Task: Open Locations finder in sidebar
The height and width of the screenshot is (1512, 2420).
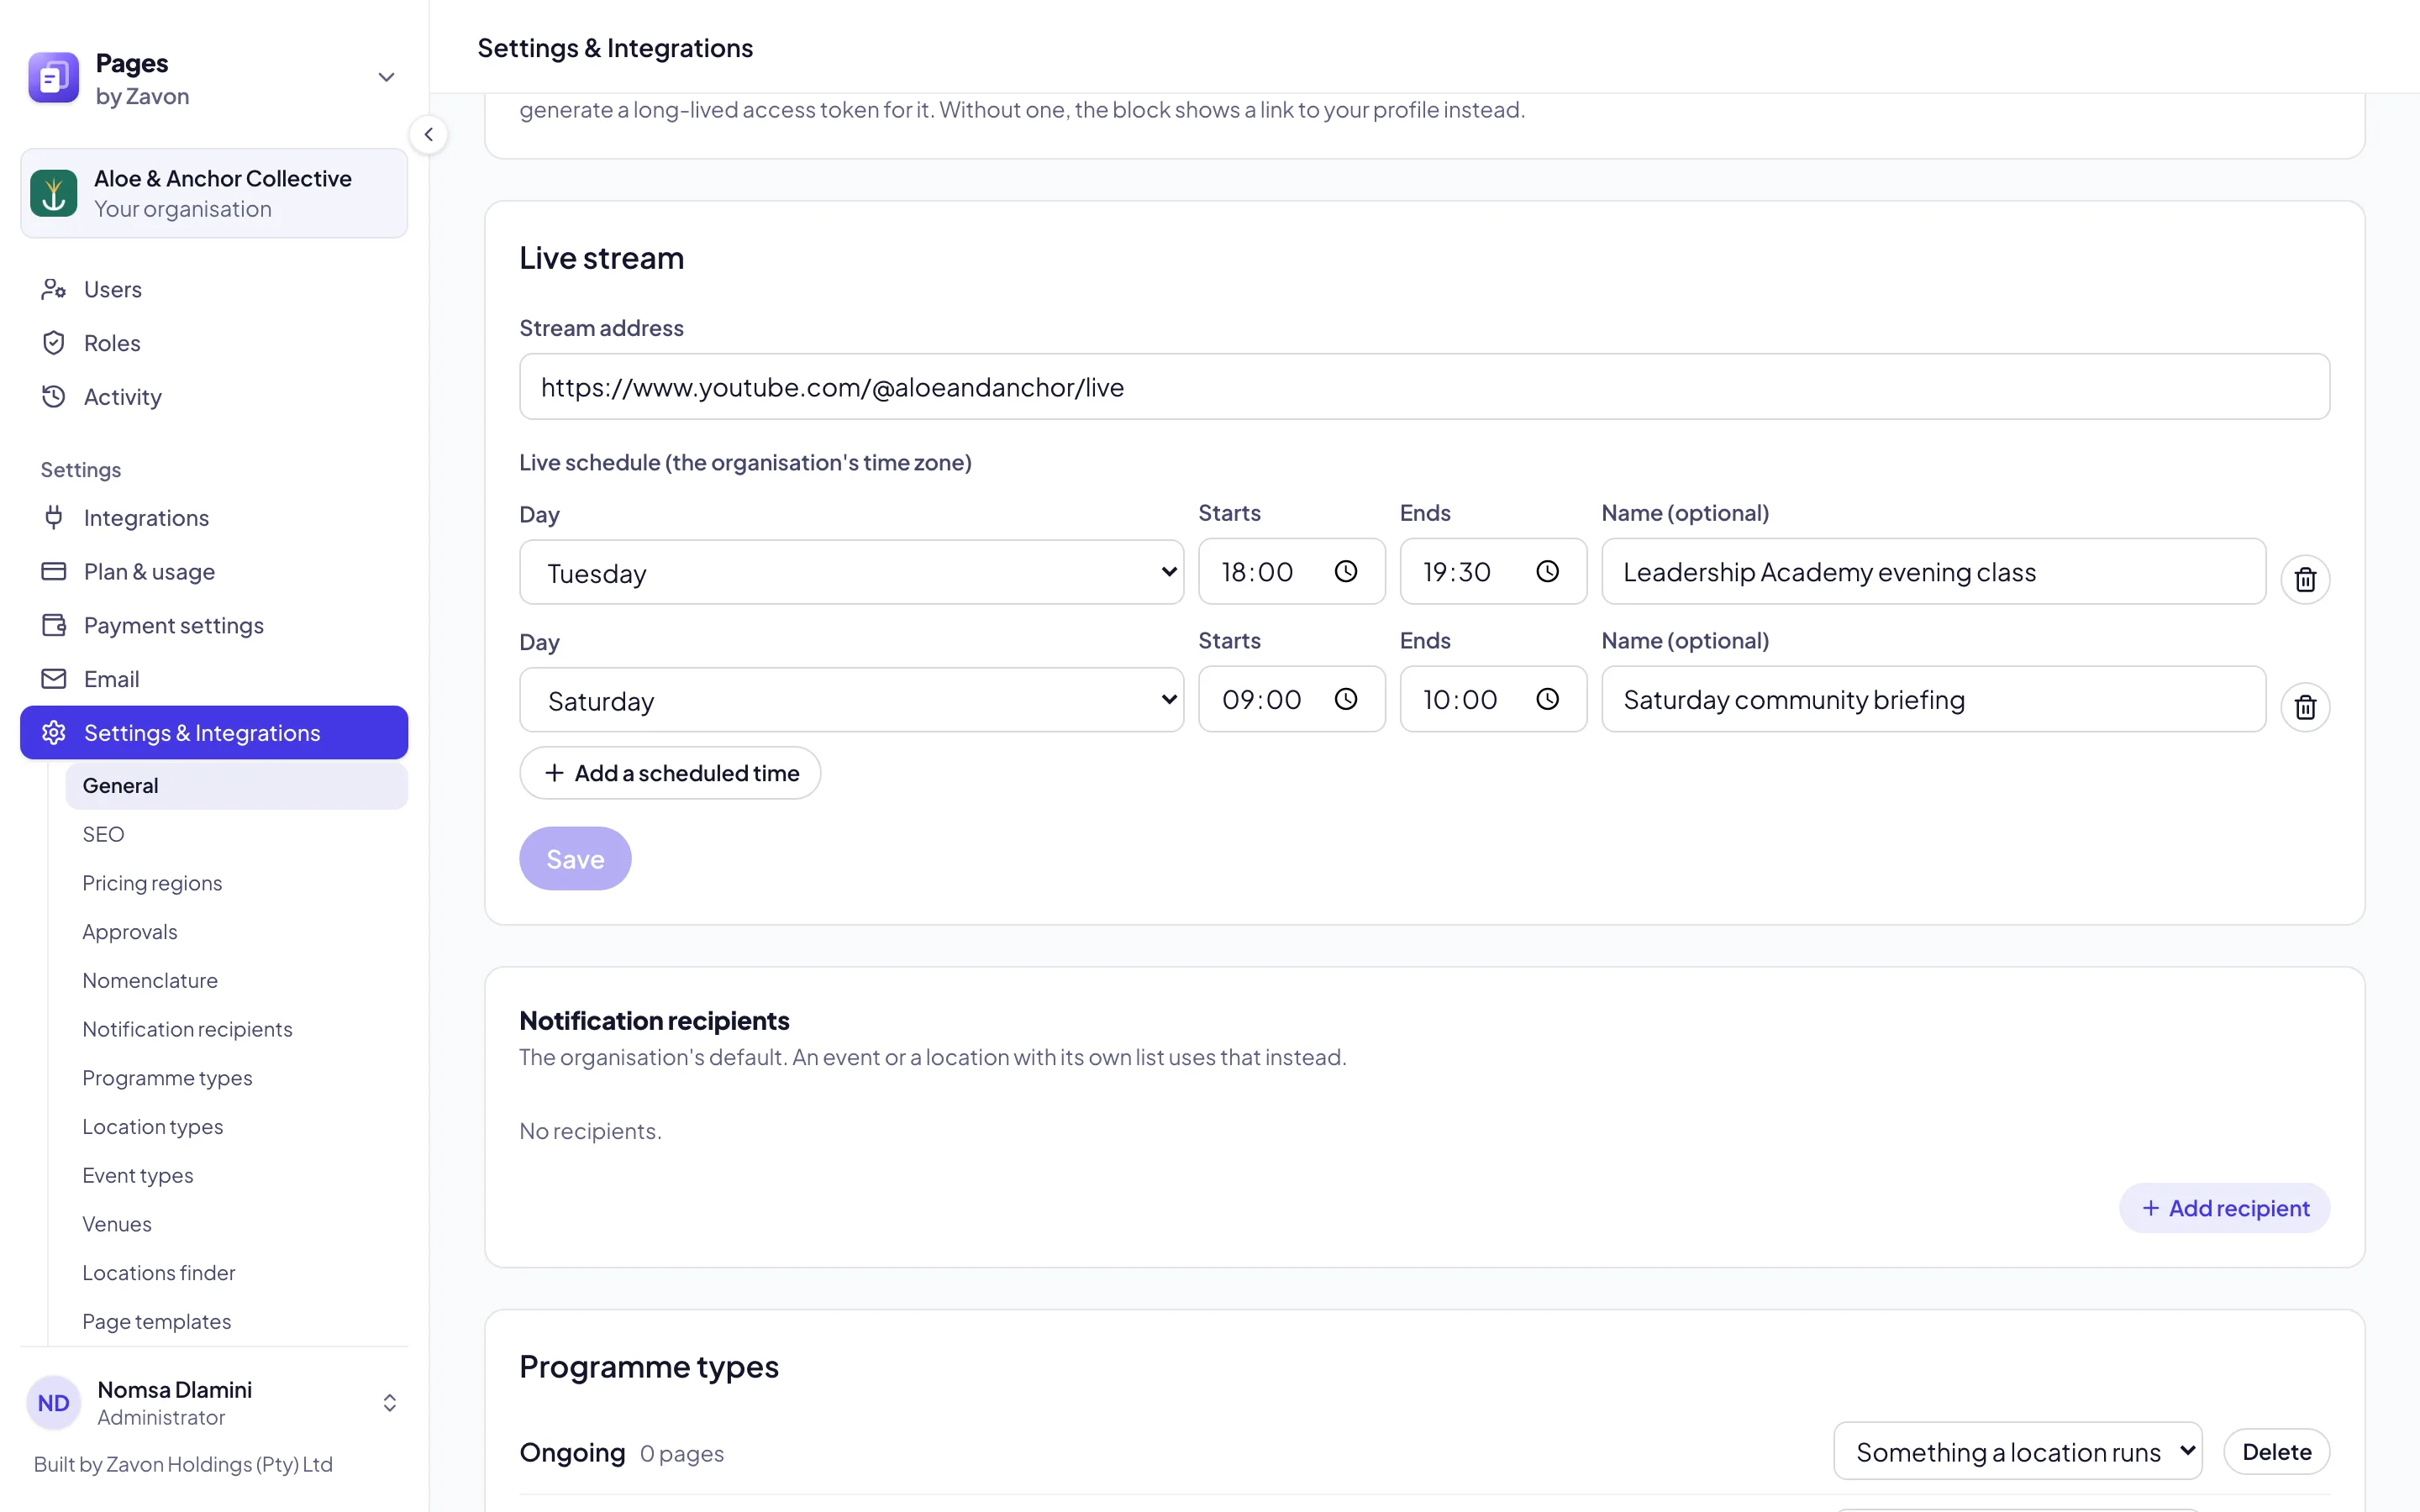Action: pos(236,1273)
